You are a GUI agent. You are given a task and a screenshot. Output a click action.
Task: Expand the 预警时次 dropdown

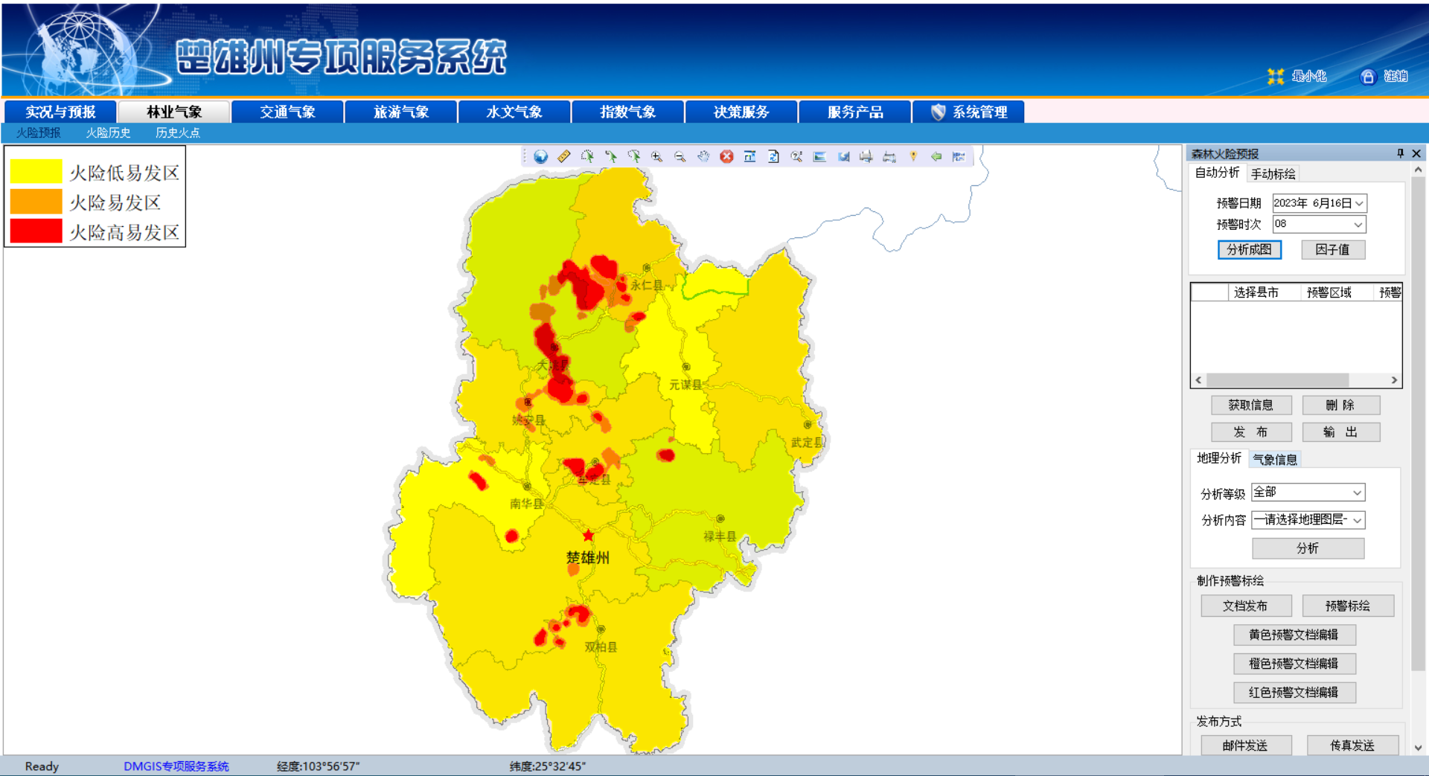click(1358, 225)
